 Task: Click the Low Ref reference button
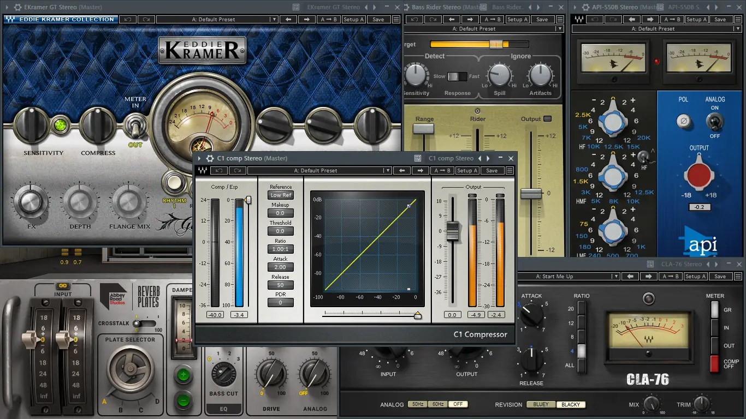(x=280, y=195)
